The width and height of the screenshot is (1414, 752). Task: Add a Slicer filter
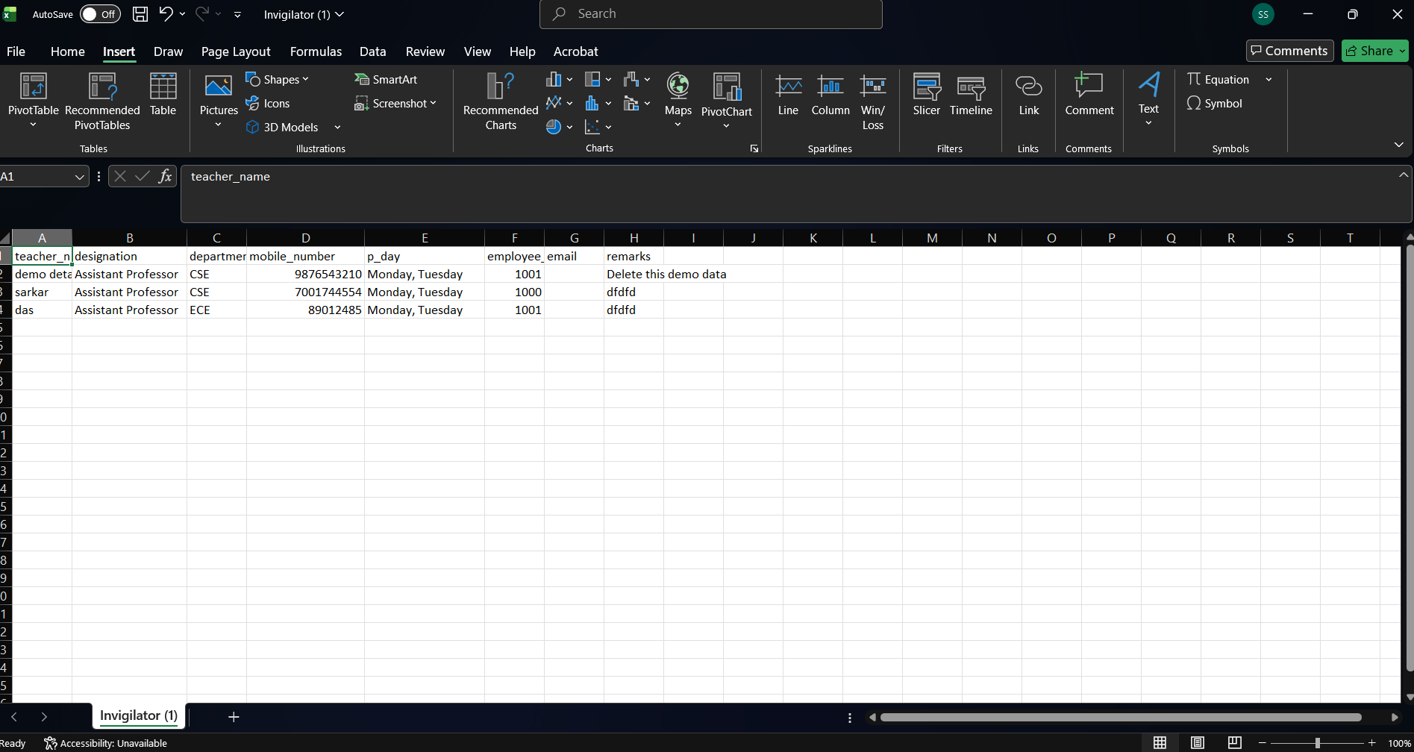[x=926, y=95]
